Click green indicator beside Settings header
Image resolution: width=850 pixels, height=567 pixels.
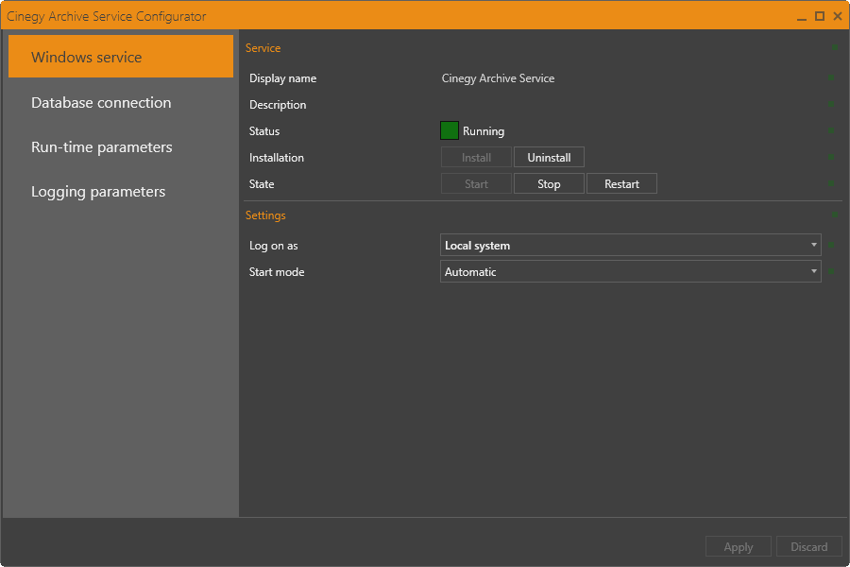[x=835, y=215]
